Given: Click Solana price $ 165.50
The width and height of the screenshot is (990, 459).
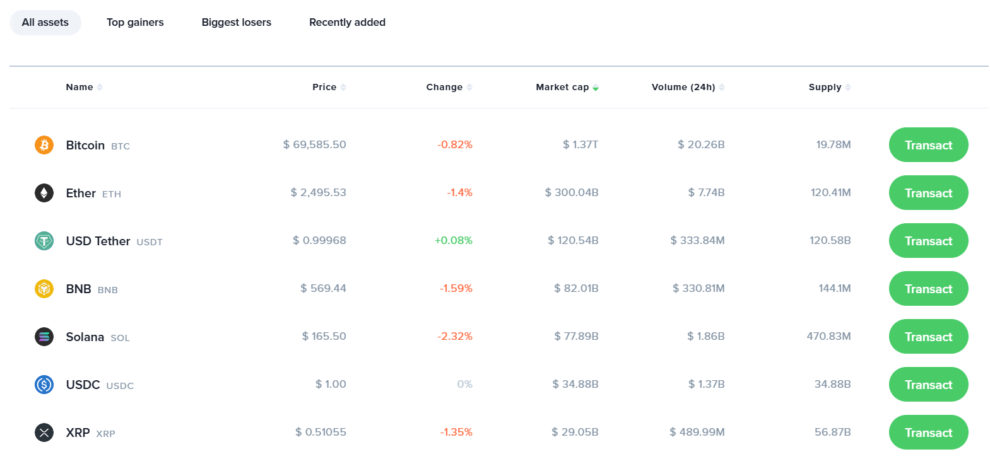Looking at the screenshot, I should pos(324,336).
